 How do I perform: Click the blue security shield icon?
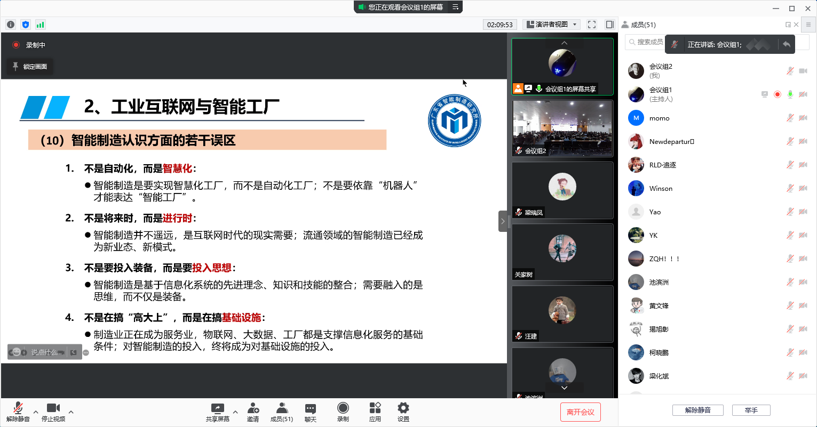click(26, 25)
